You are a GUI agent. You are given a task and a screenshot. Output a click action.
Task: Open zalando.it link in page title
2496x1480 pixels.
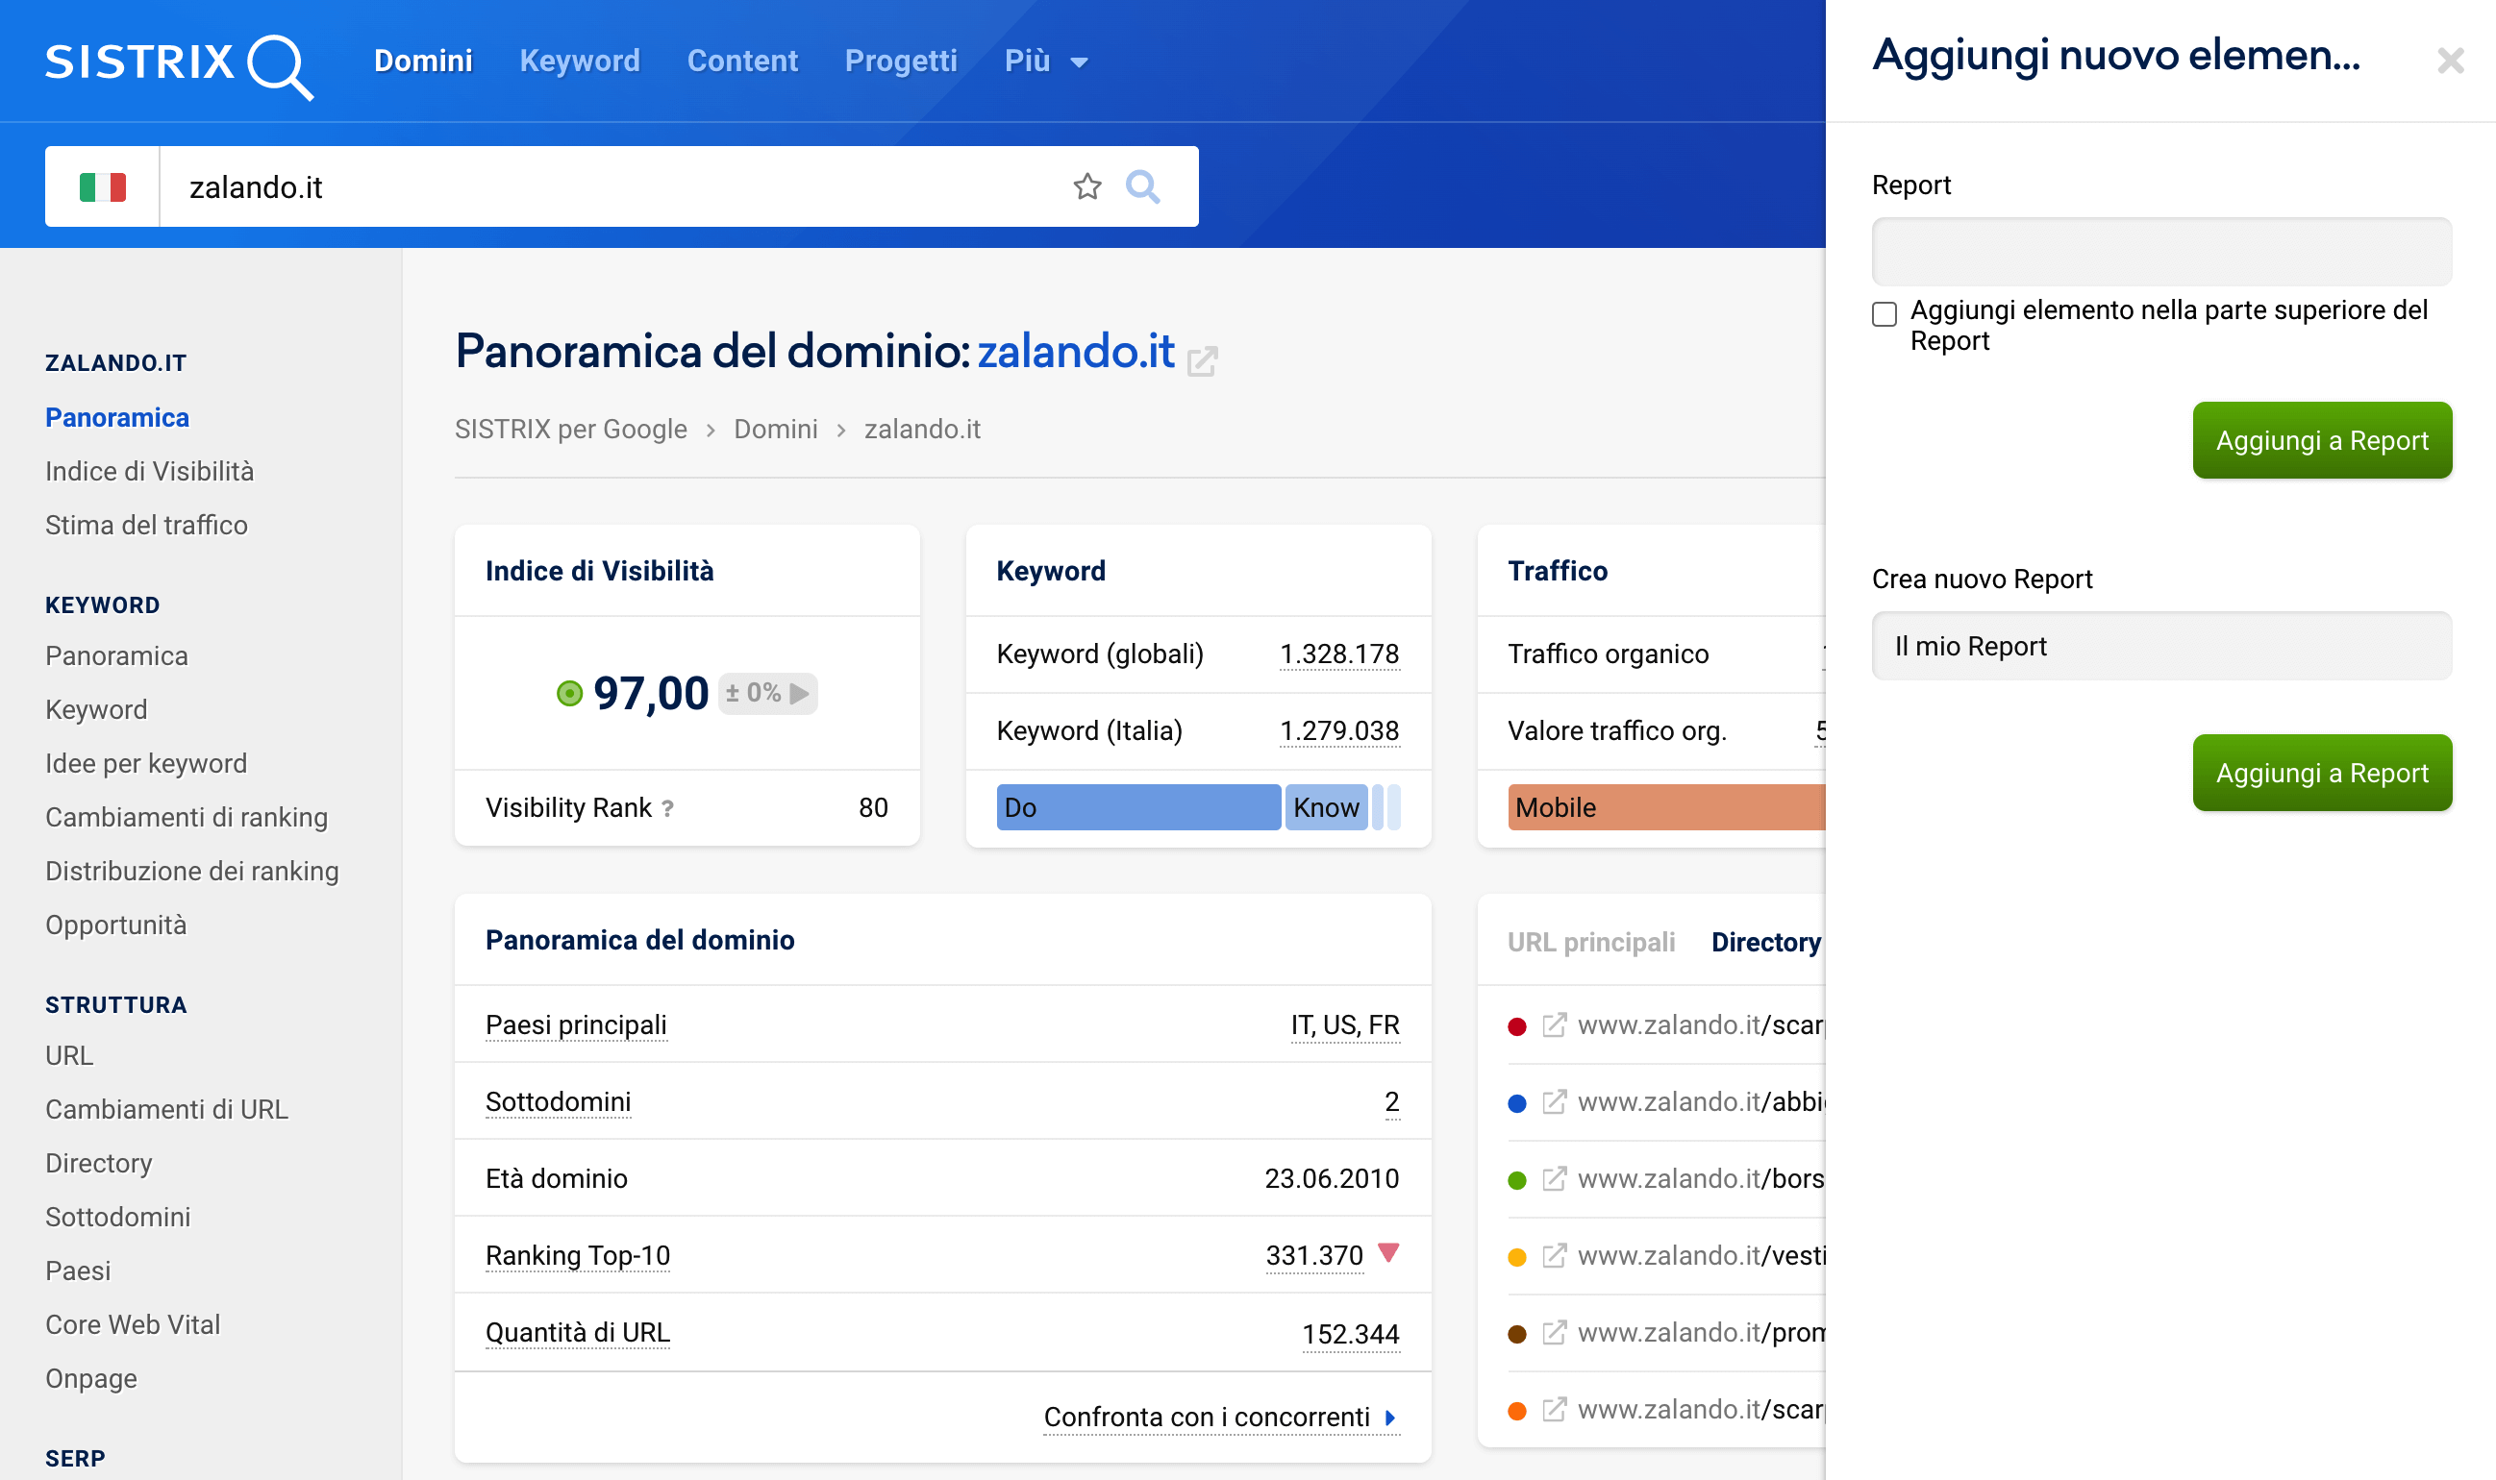(x=1076, y=352)
